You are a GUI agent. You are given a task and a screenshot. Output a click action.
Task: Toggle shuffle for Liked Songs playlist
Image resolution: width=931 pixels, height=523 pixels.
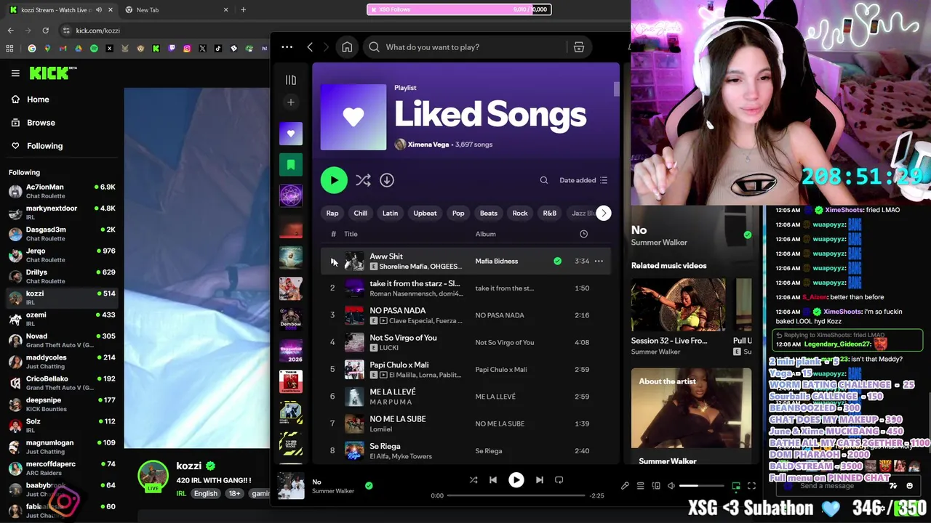[x=363, y=180]
